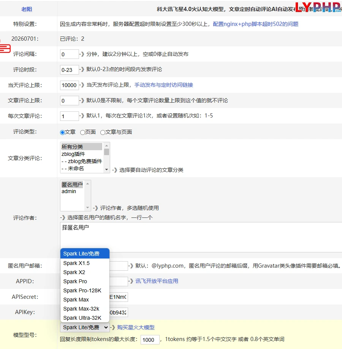Choose Spark Pro model option
This screenshot has height=349, width=342.
85,281
